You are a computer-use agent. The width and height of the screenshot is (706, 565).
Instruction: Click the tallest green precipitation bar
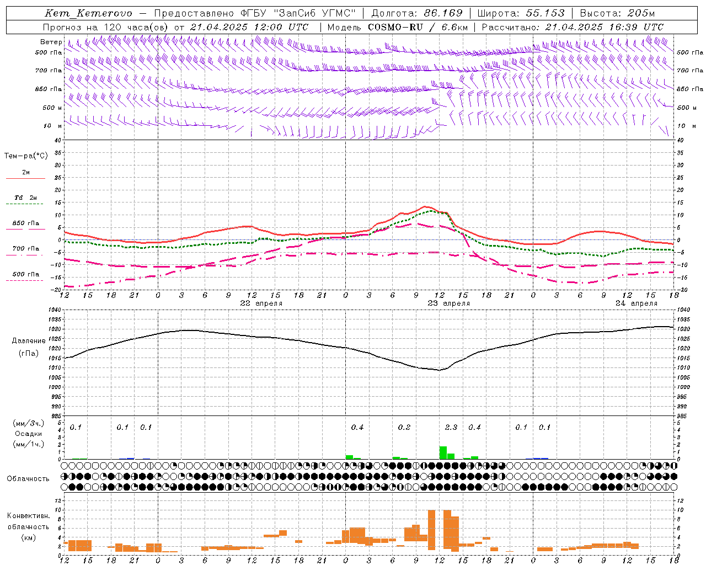coord(443,452)
